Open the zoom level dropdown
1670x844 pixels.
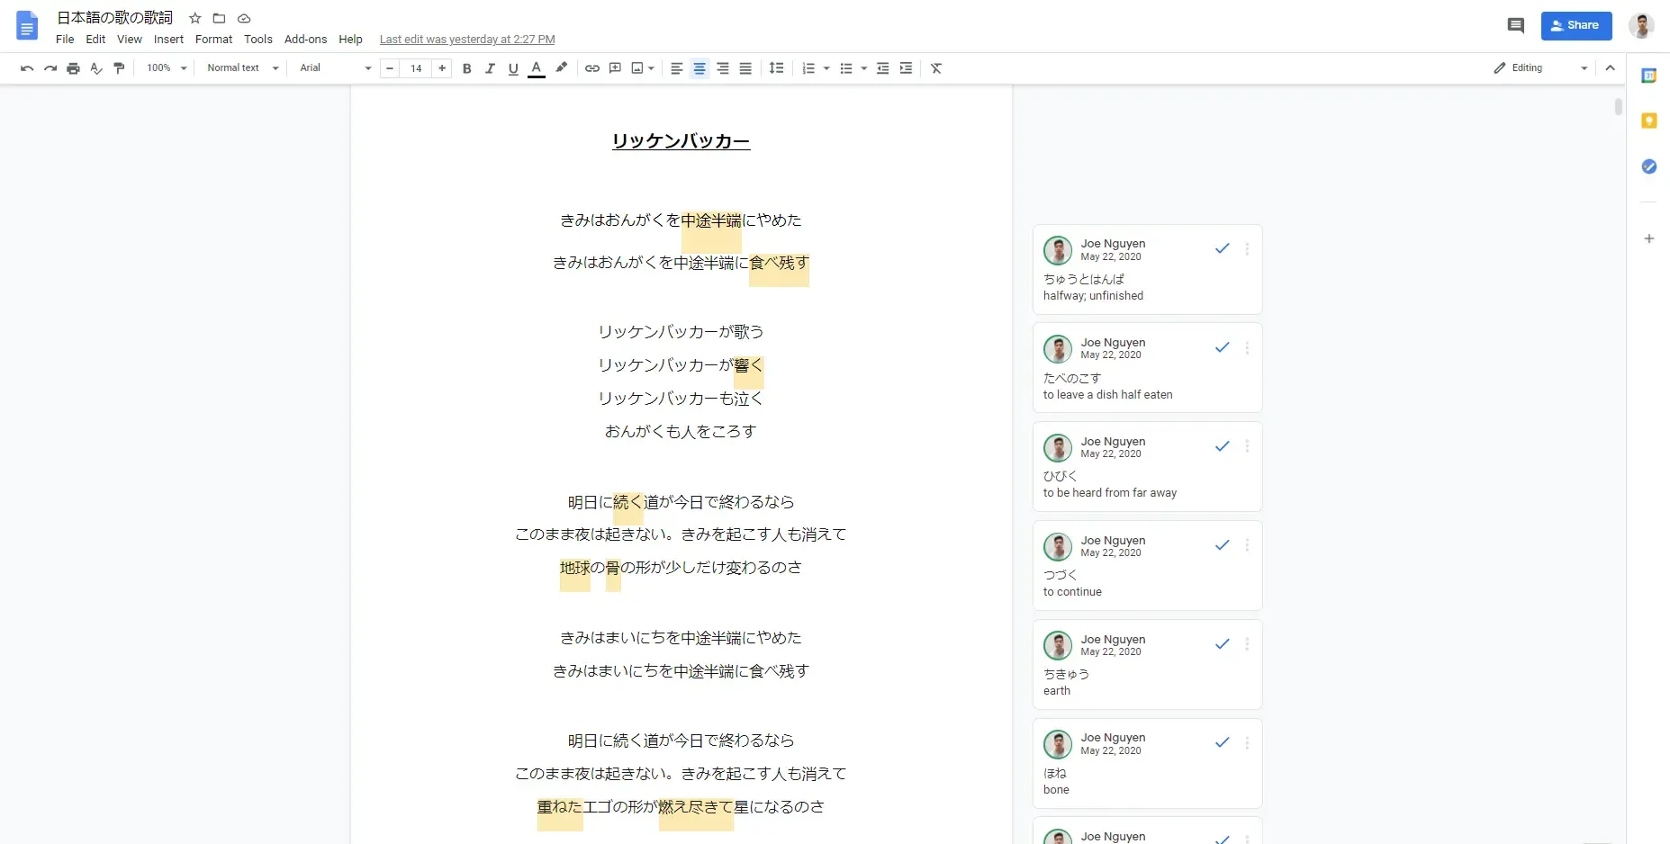click(166, 68)
